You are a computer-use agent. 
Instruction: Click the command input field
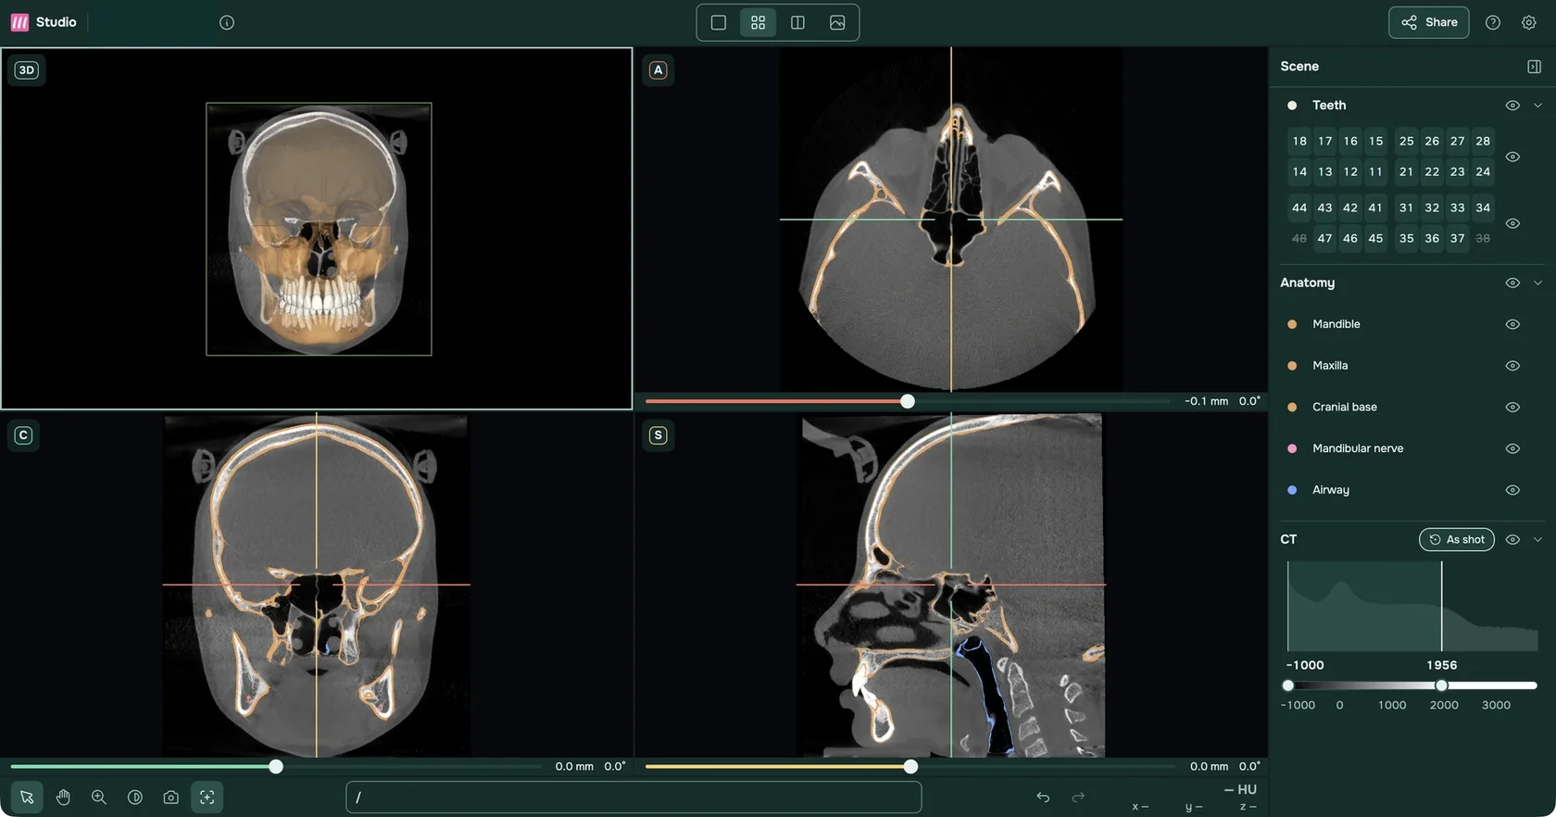[x=634, y=797]
